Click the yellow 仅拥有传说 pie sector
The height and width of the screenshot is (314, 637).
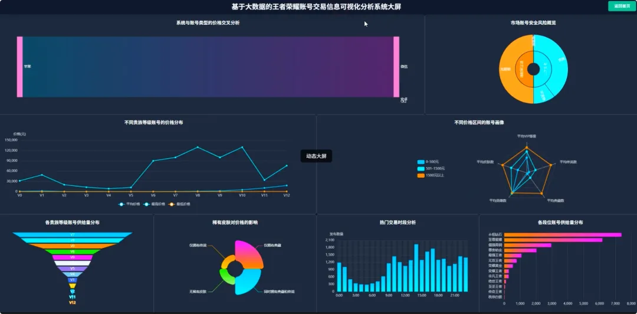click(226, 261)
